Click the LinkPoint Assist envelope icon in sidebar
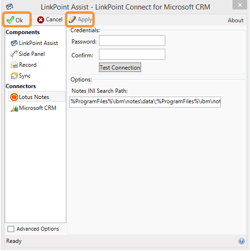The image size is (250, 251). coord(14,43)
